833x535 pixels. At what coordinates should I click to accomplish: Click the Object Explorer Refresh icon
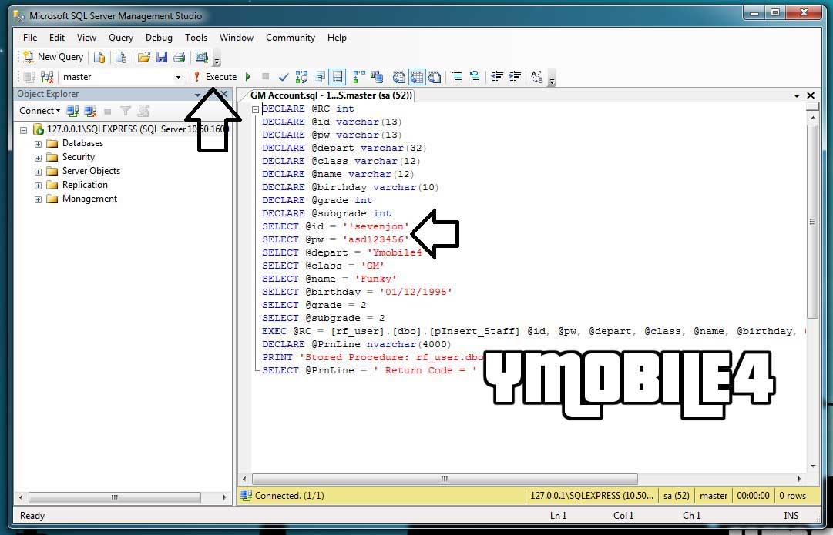(x=143, y=111)
